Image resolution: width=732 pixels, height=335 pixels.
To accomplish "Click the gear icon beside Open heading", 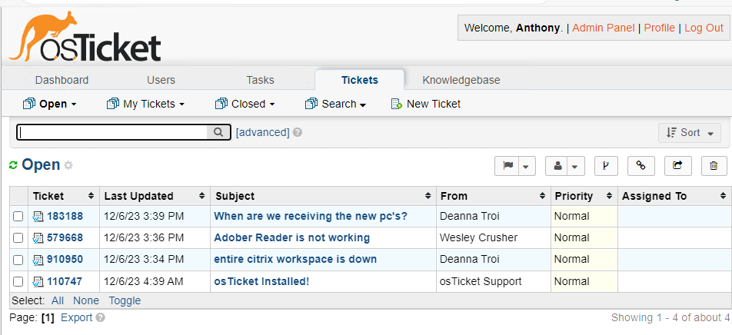I will [68, 165].
